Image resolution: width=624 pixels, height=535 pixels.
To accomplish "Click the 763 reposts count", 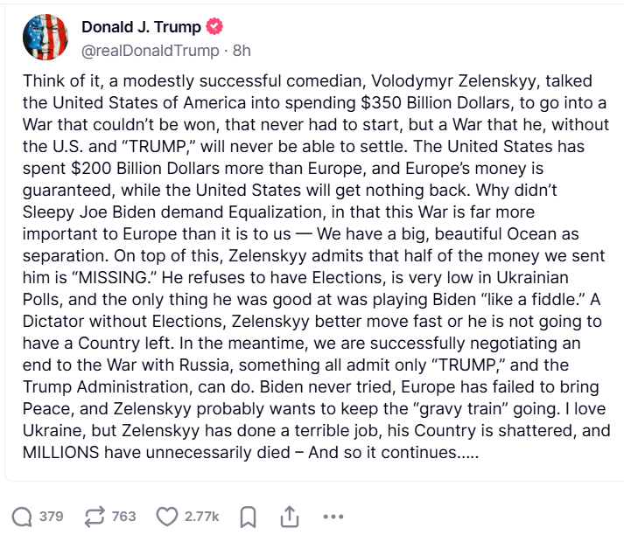I will click(124, 517).
